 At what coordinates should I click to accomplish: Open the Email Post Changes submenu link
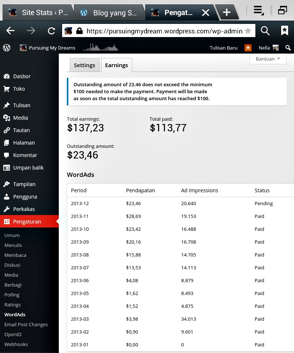tap(26, 324)
